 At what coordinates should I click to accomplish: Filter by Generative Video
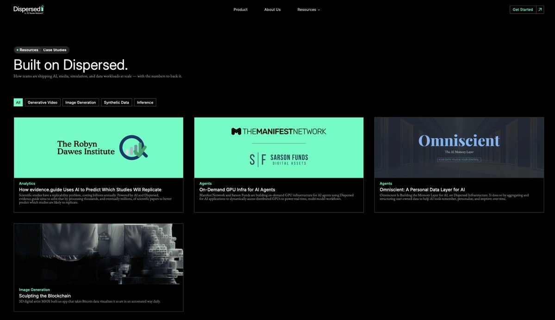tap(43, 103)
